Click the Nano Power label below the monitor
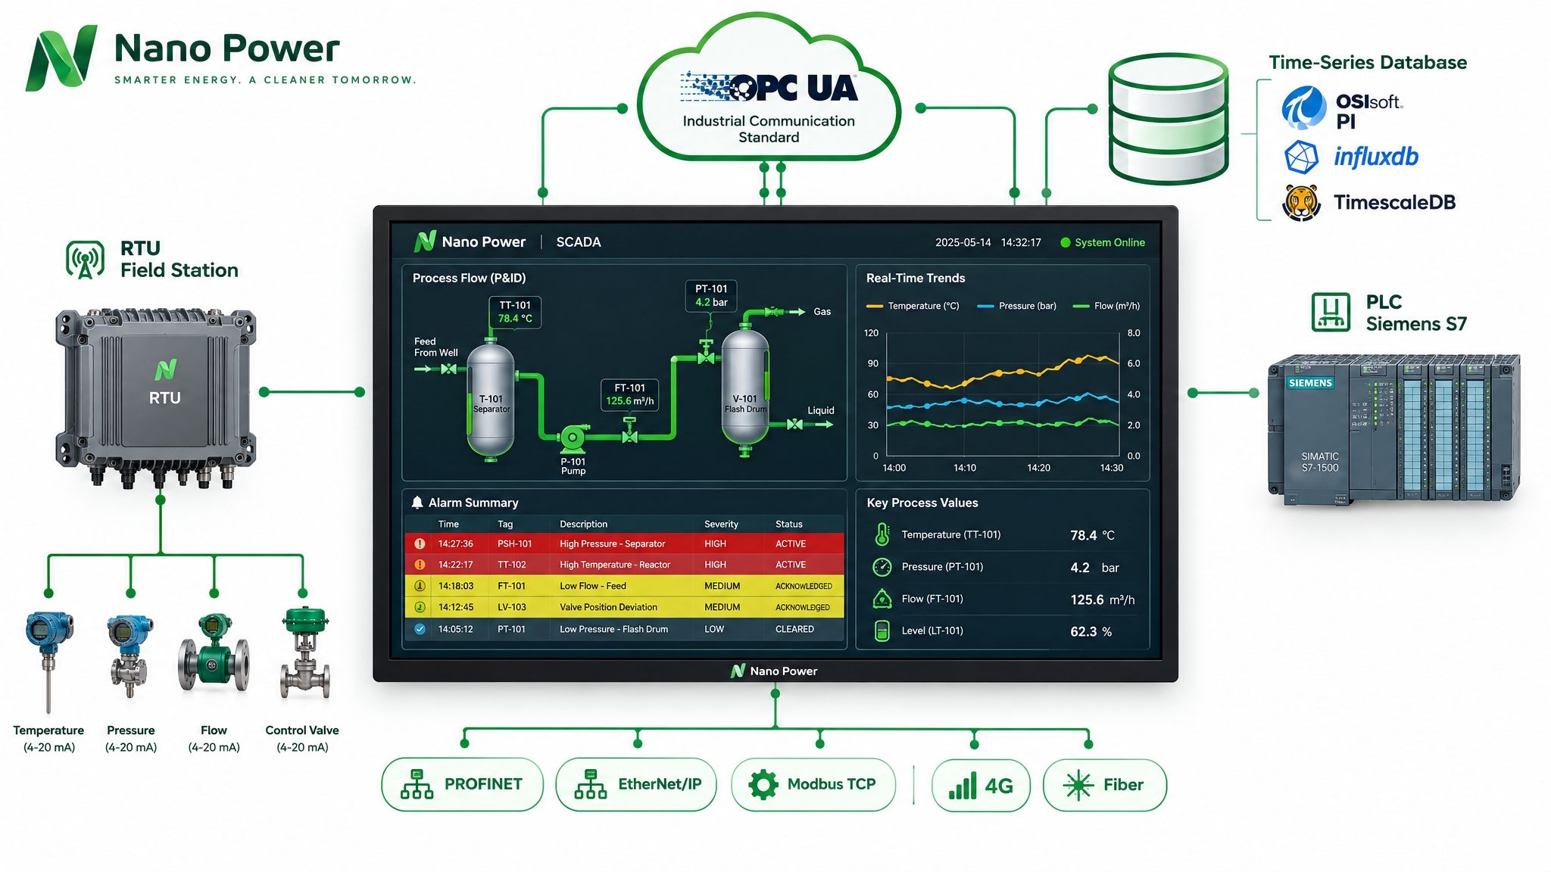Image resolution: width=1551 pixels, height=872 pixels. (x=784, y=671)
